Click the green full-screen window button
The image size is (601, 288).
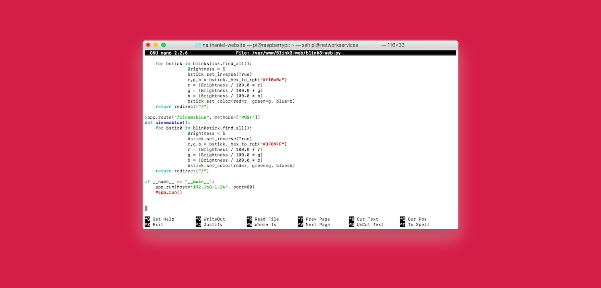163,45
